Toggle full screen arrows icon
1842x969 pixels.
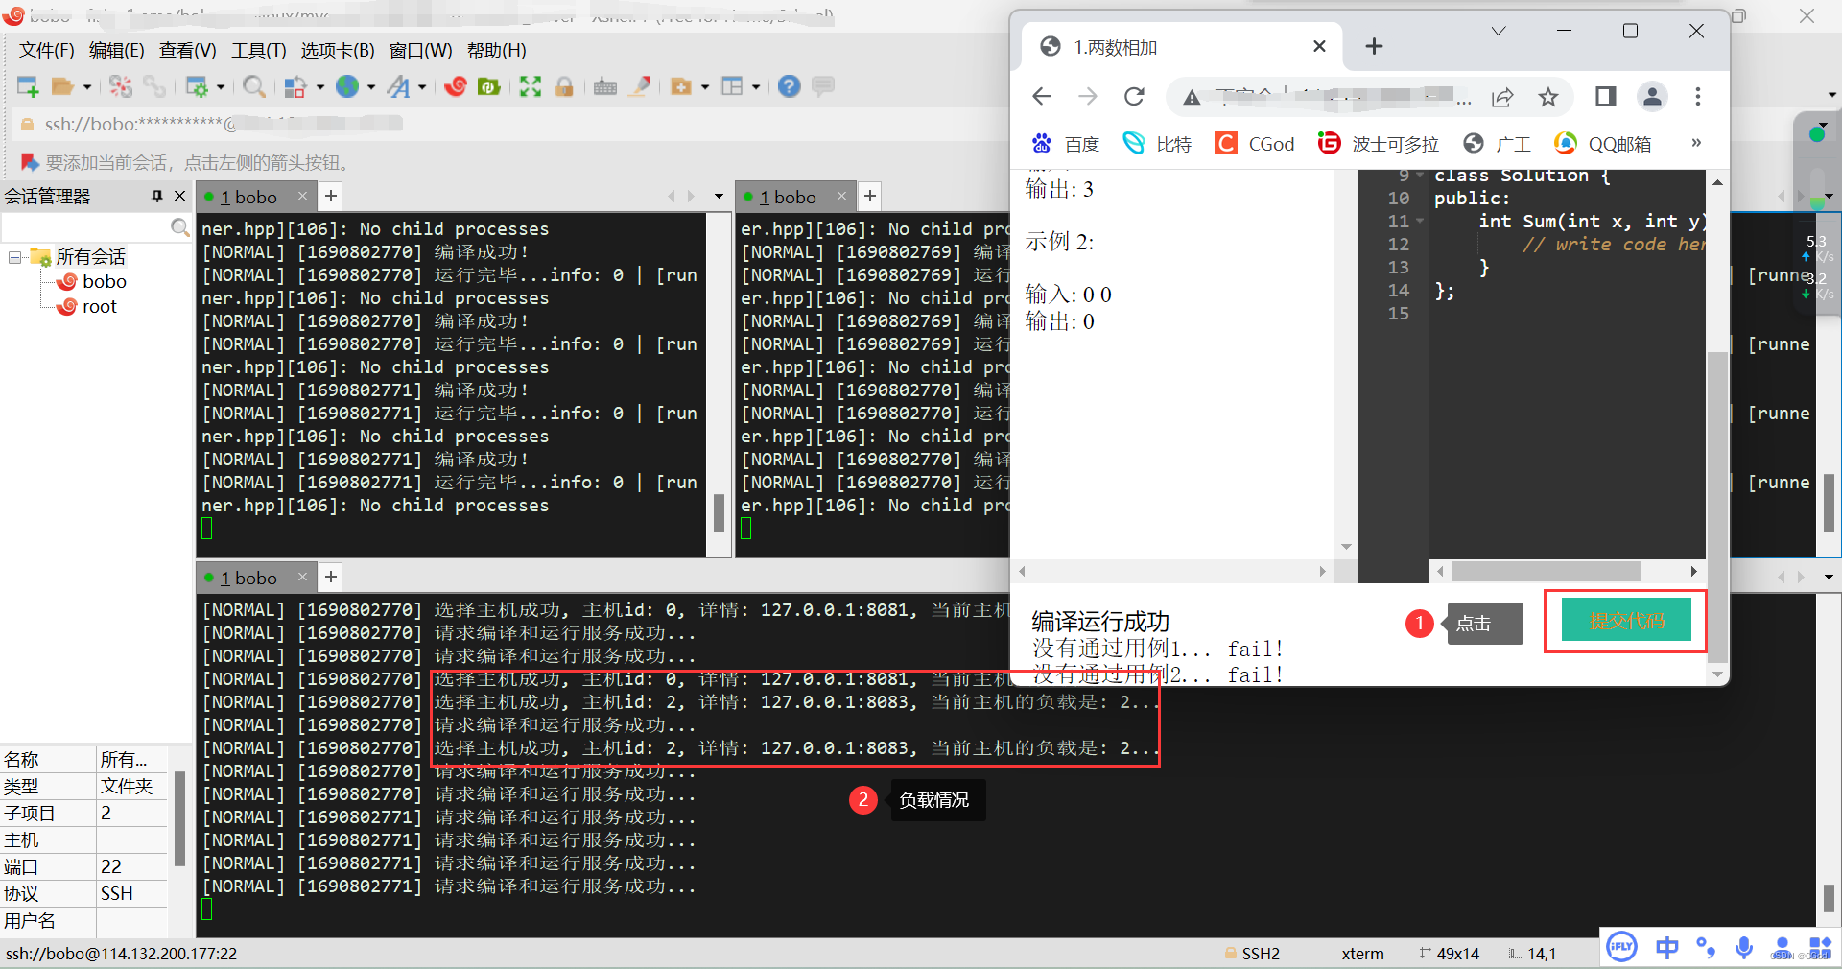[x=531, y=86]
